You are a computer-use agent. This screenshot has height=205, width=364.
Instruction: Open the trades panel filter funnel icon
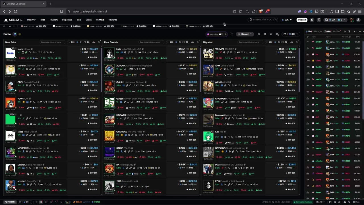pyautogui.click(x=349, y=31)
